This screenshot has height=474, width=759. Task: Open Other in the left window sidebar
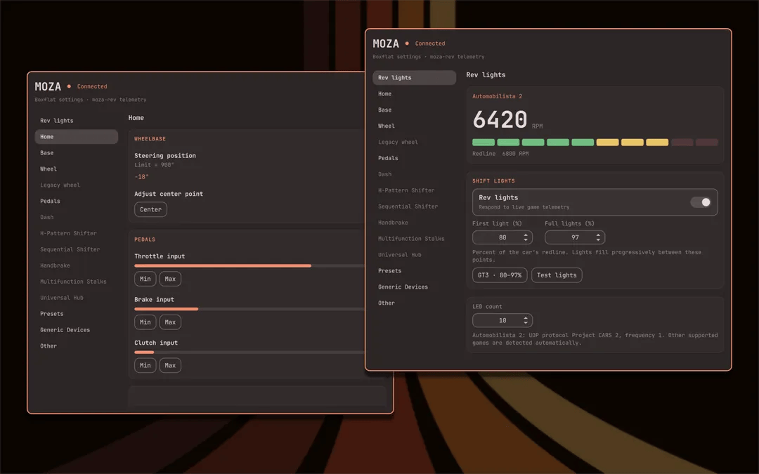pyautogui.click(x=77, y=345)
